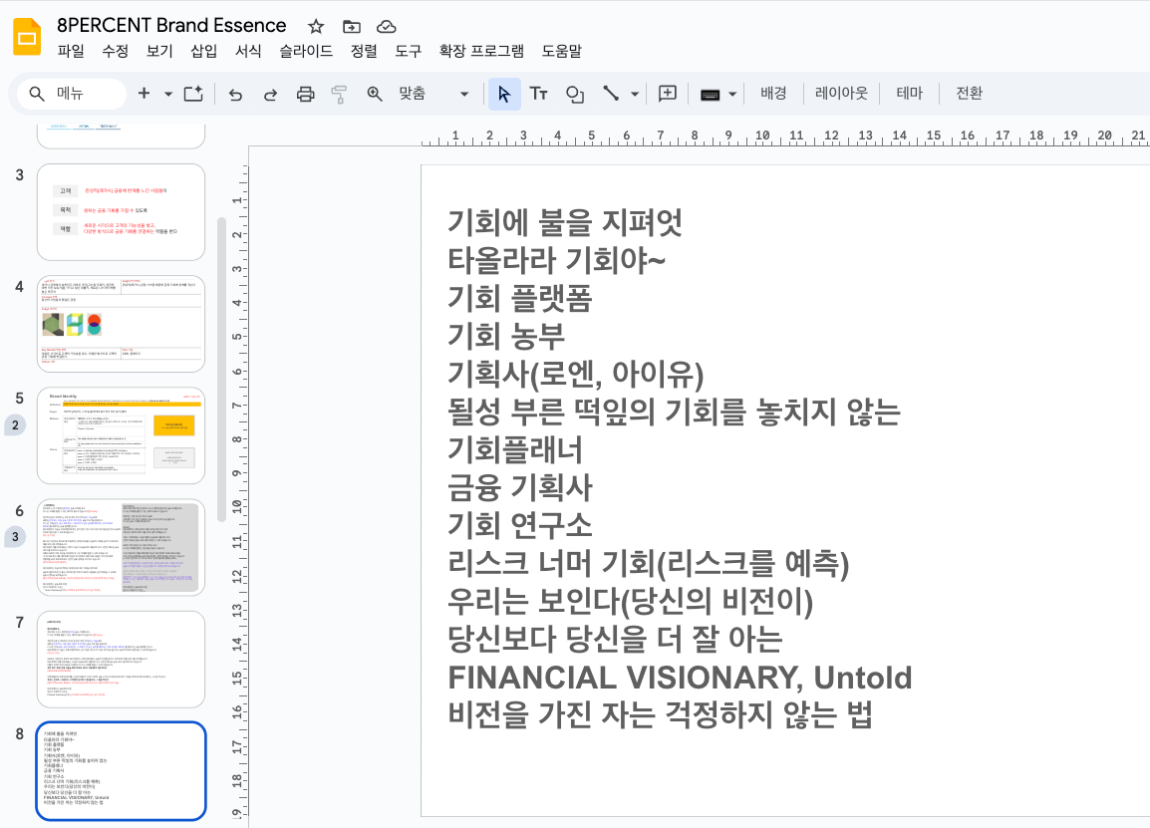Select the text box tool
Screen dimensions: 1150x828
tap(539, 94)
